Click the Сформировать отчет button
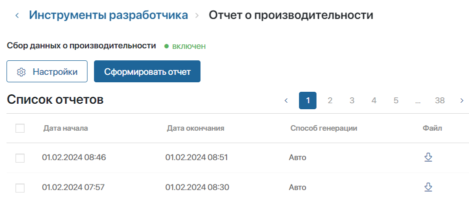 (x=147, y=71)
